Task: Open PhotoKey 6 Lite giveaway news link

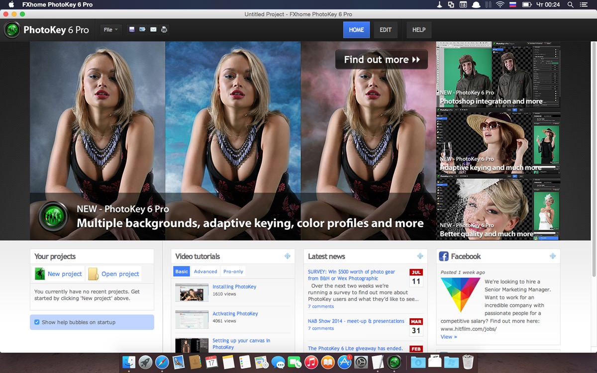Action: (x=355, y=349)
